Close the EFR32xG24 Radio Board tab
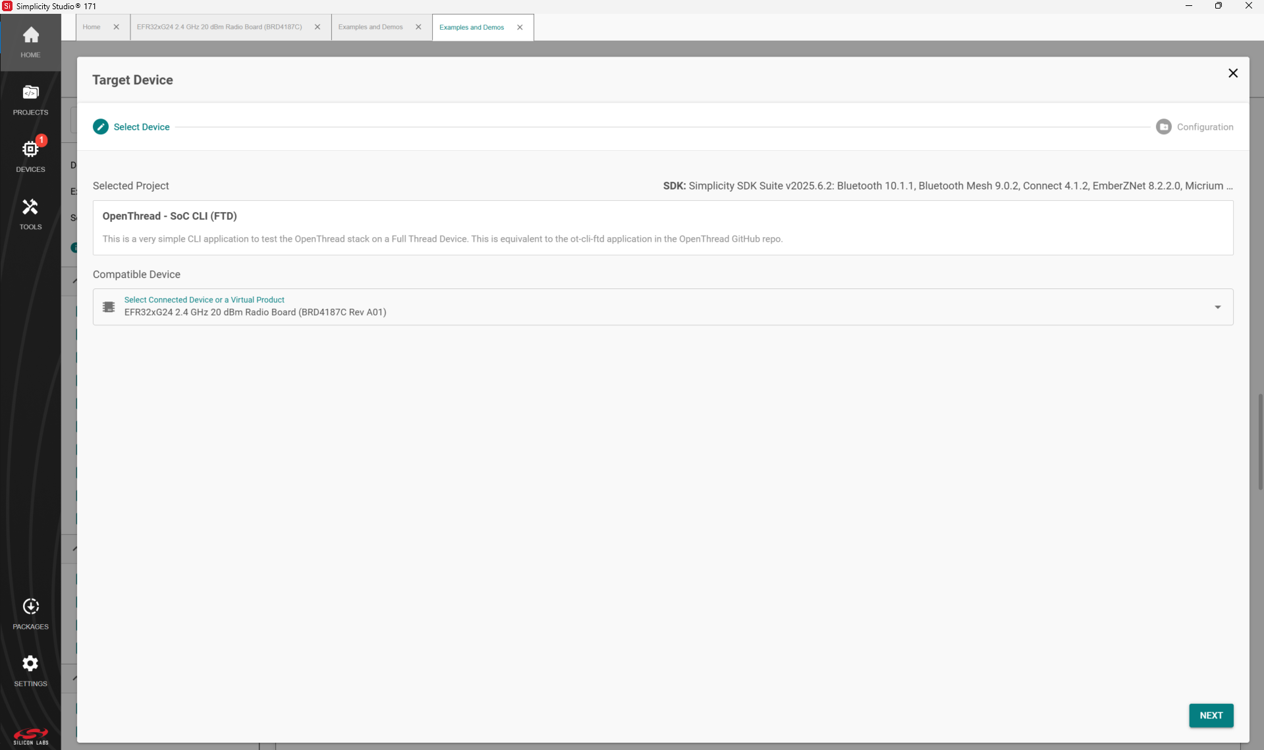Image resolution: width=1264 pixels, height=750 pixels. (317, 27)
